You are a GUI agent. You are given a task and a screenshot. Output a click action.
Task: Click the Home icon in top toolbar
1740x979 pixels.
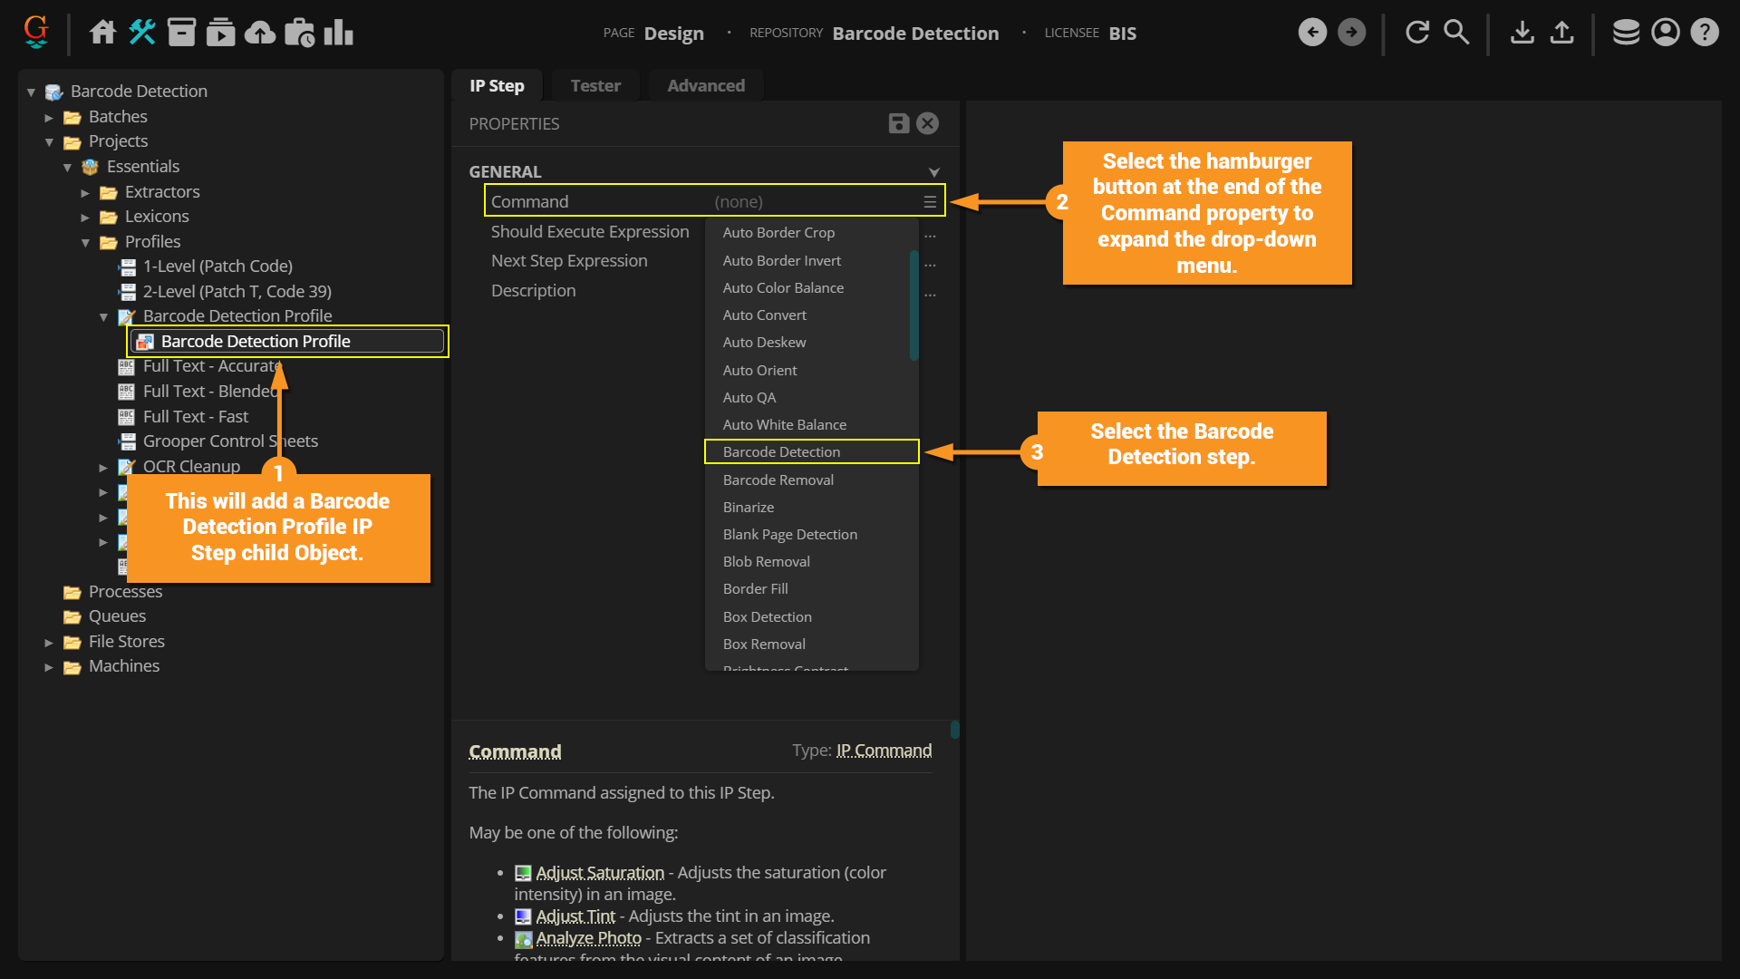click(102, 33)
